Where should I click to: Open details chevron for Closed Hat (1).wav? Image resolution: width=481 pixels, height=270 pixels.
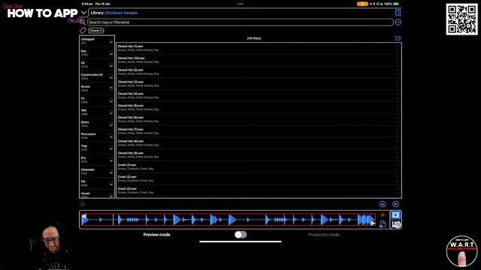pos(398,48)
